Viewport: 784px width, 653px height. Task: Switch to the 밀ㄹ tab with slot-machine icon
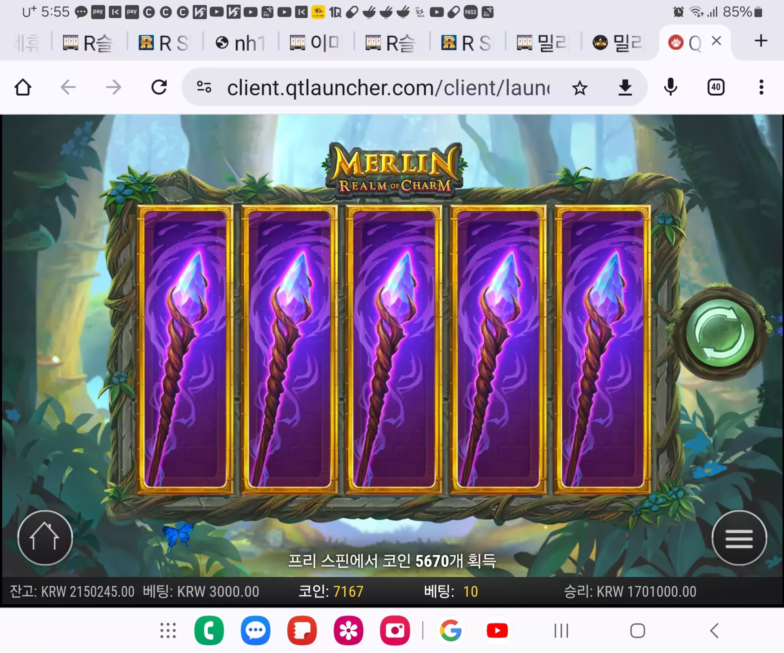(x=542, y=42)
